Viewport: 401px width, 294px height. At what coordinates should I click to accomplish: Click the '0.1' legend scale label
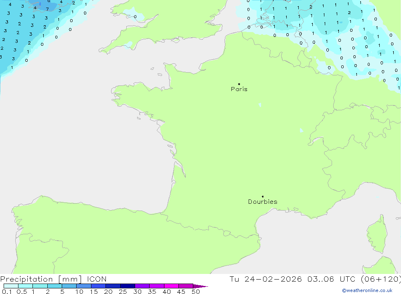pyautogui.click(x=7, y=292)
